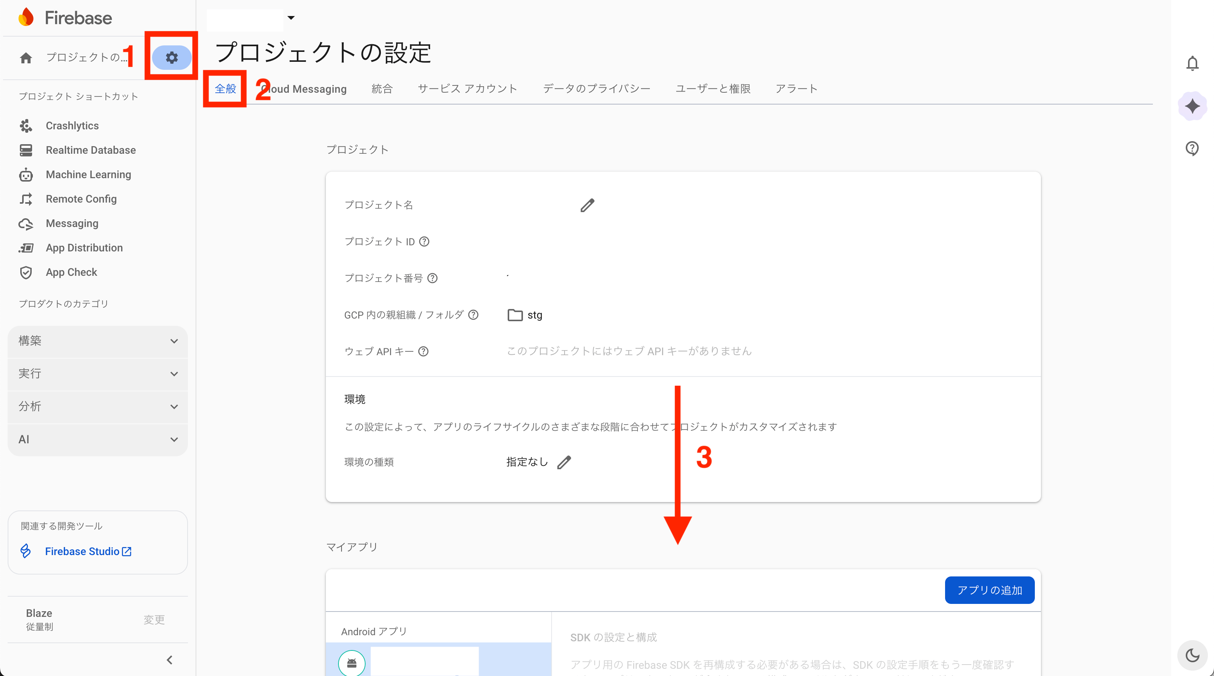The width and height of the screenshot is (1214, 676).
Task: Click 変更 next to Blaze plan
Action: pyautogui.click(x=154, y=620)
